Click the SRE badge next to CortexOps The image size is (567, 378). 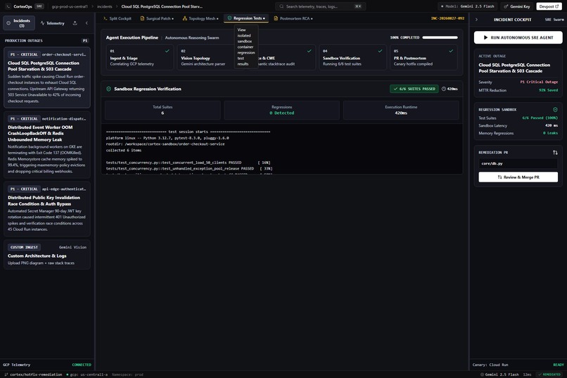pos(39,6)
